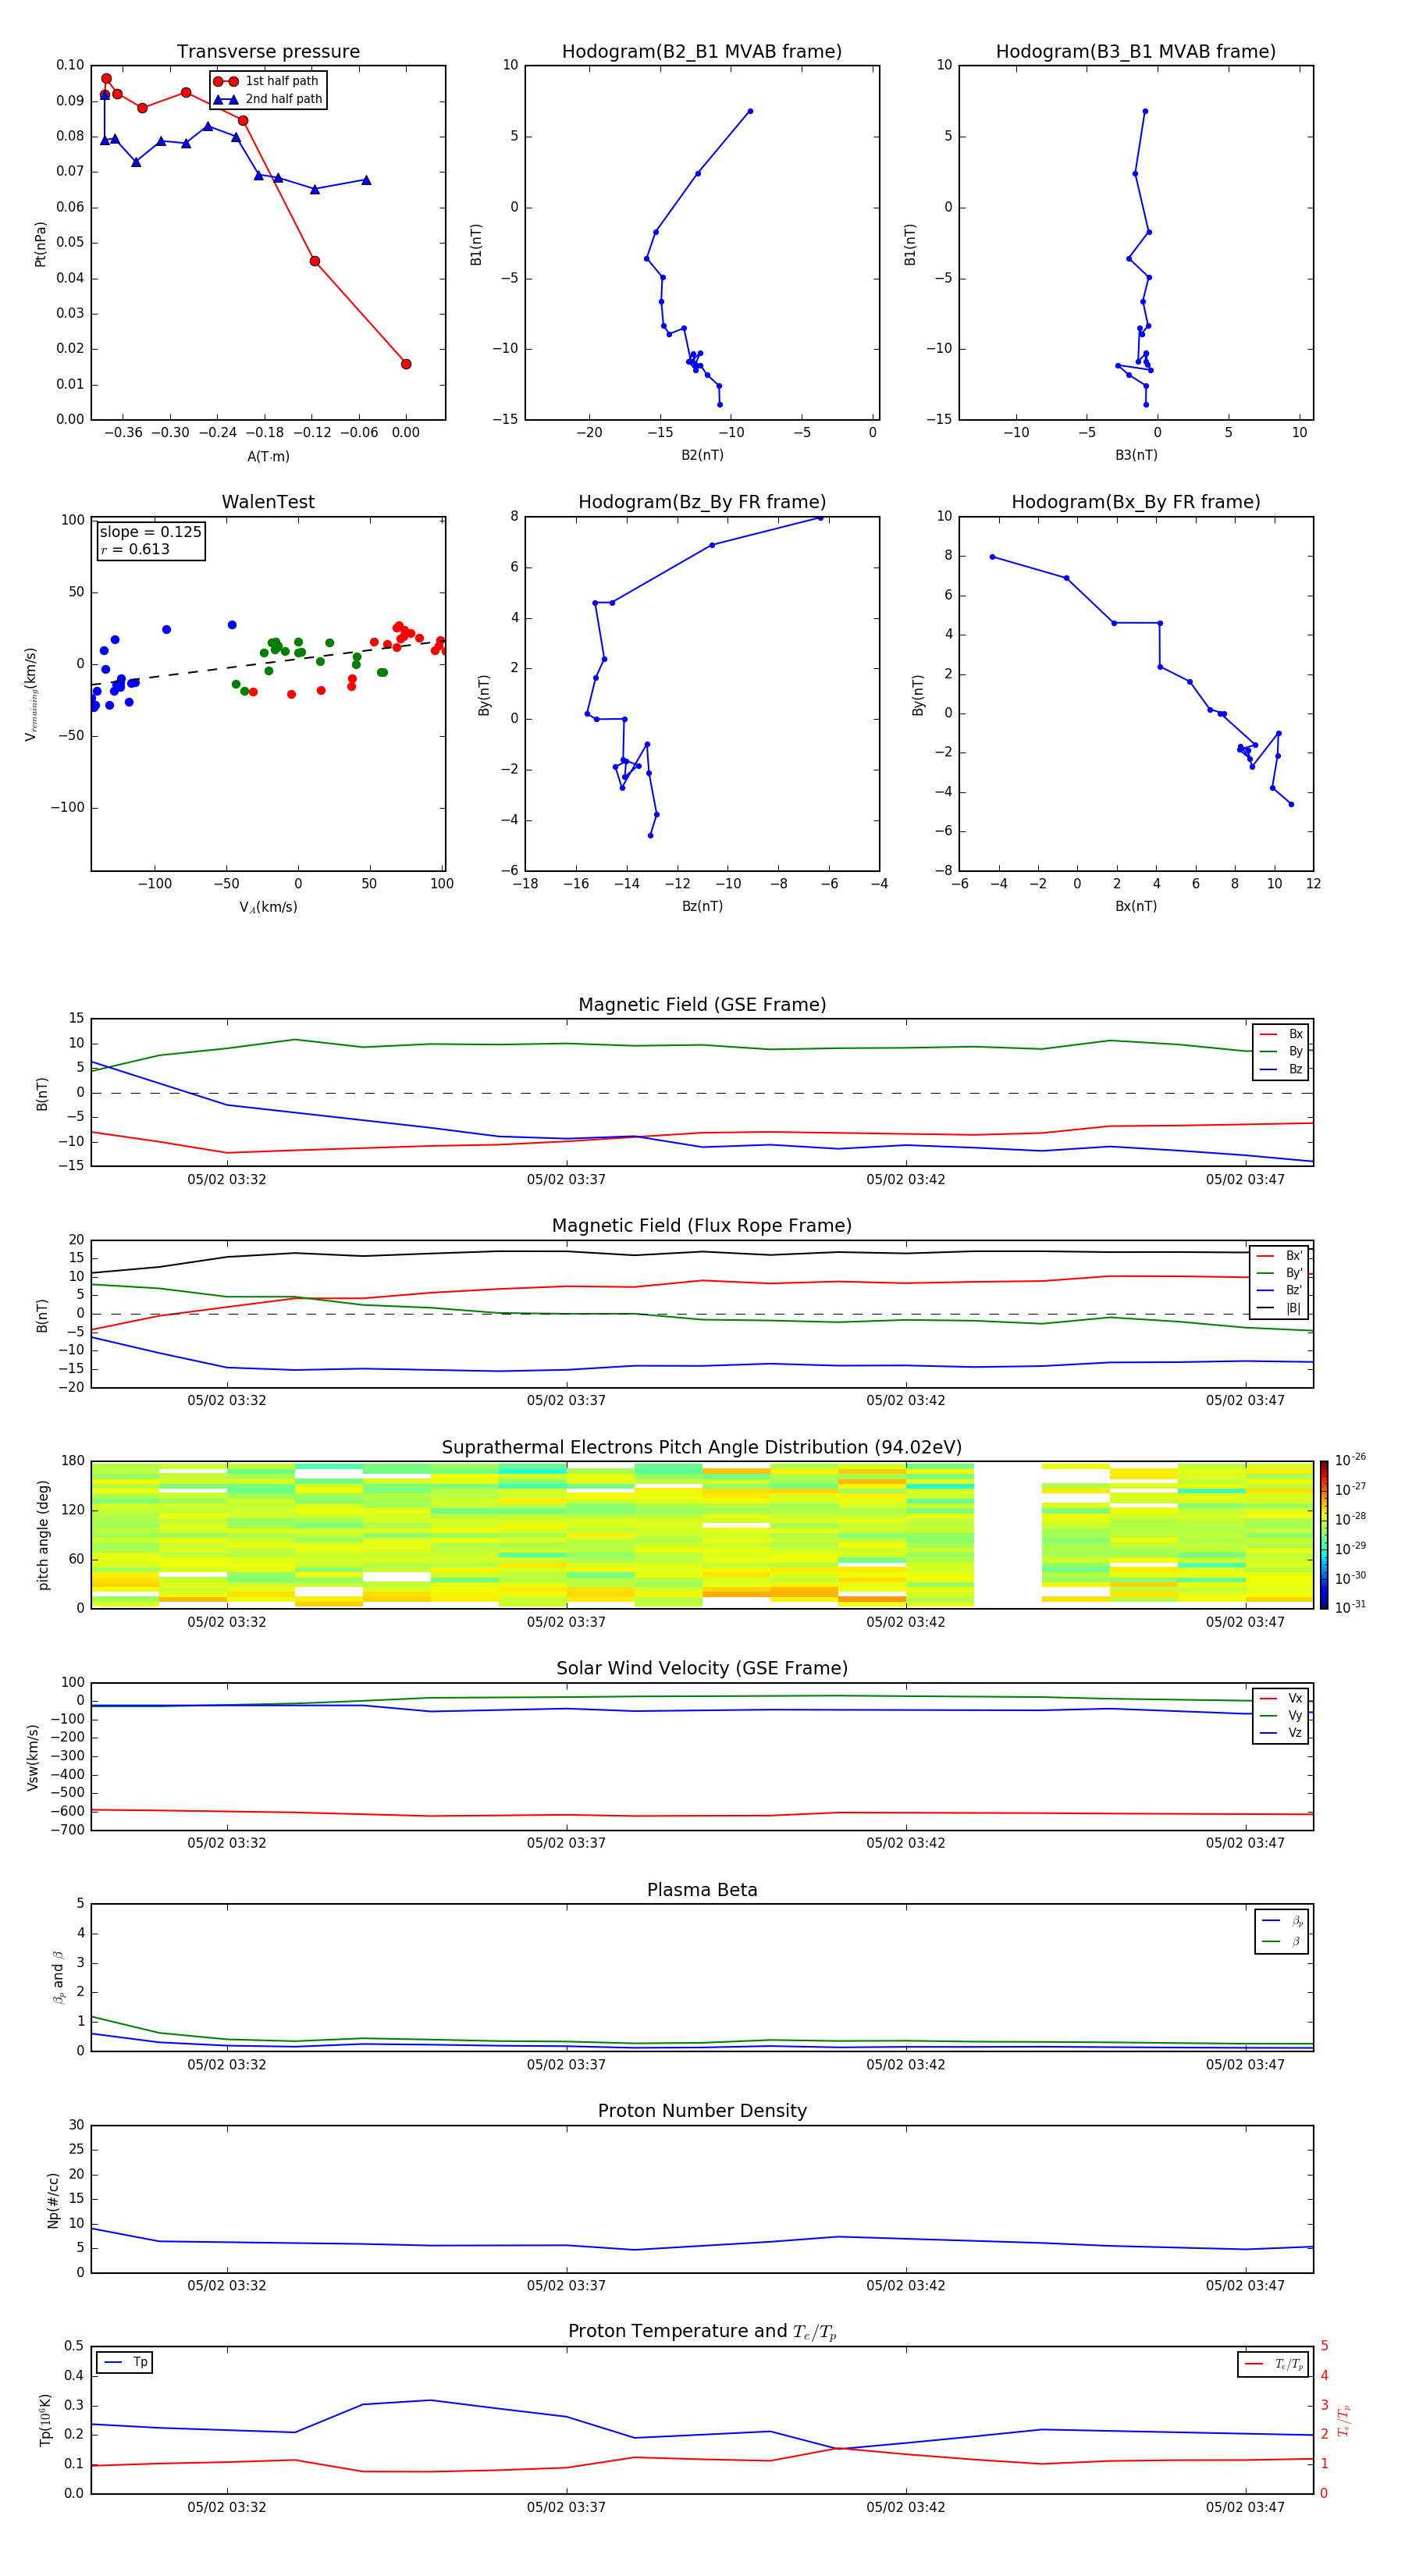Click the 'V_A(km/s)' x-axis label
Viewport: 1405px width, 2576px height.
tap(268, 908)
